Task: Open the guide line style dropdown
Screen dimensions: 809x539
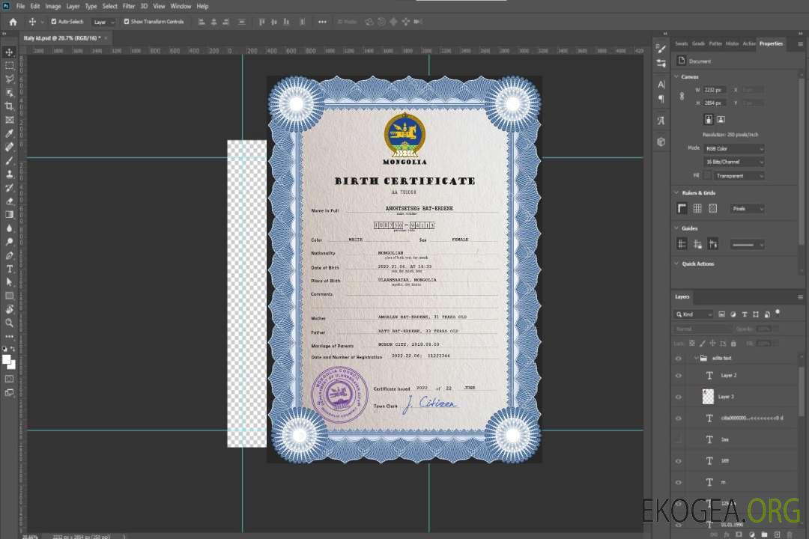Action: pyautogui.click(x=748, y=245)
